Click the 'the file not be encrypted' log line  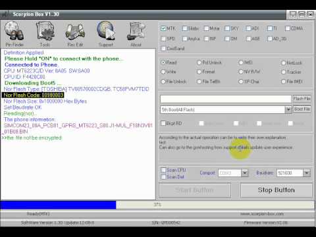[32, 138]
